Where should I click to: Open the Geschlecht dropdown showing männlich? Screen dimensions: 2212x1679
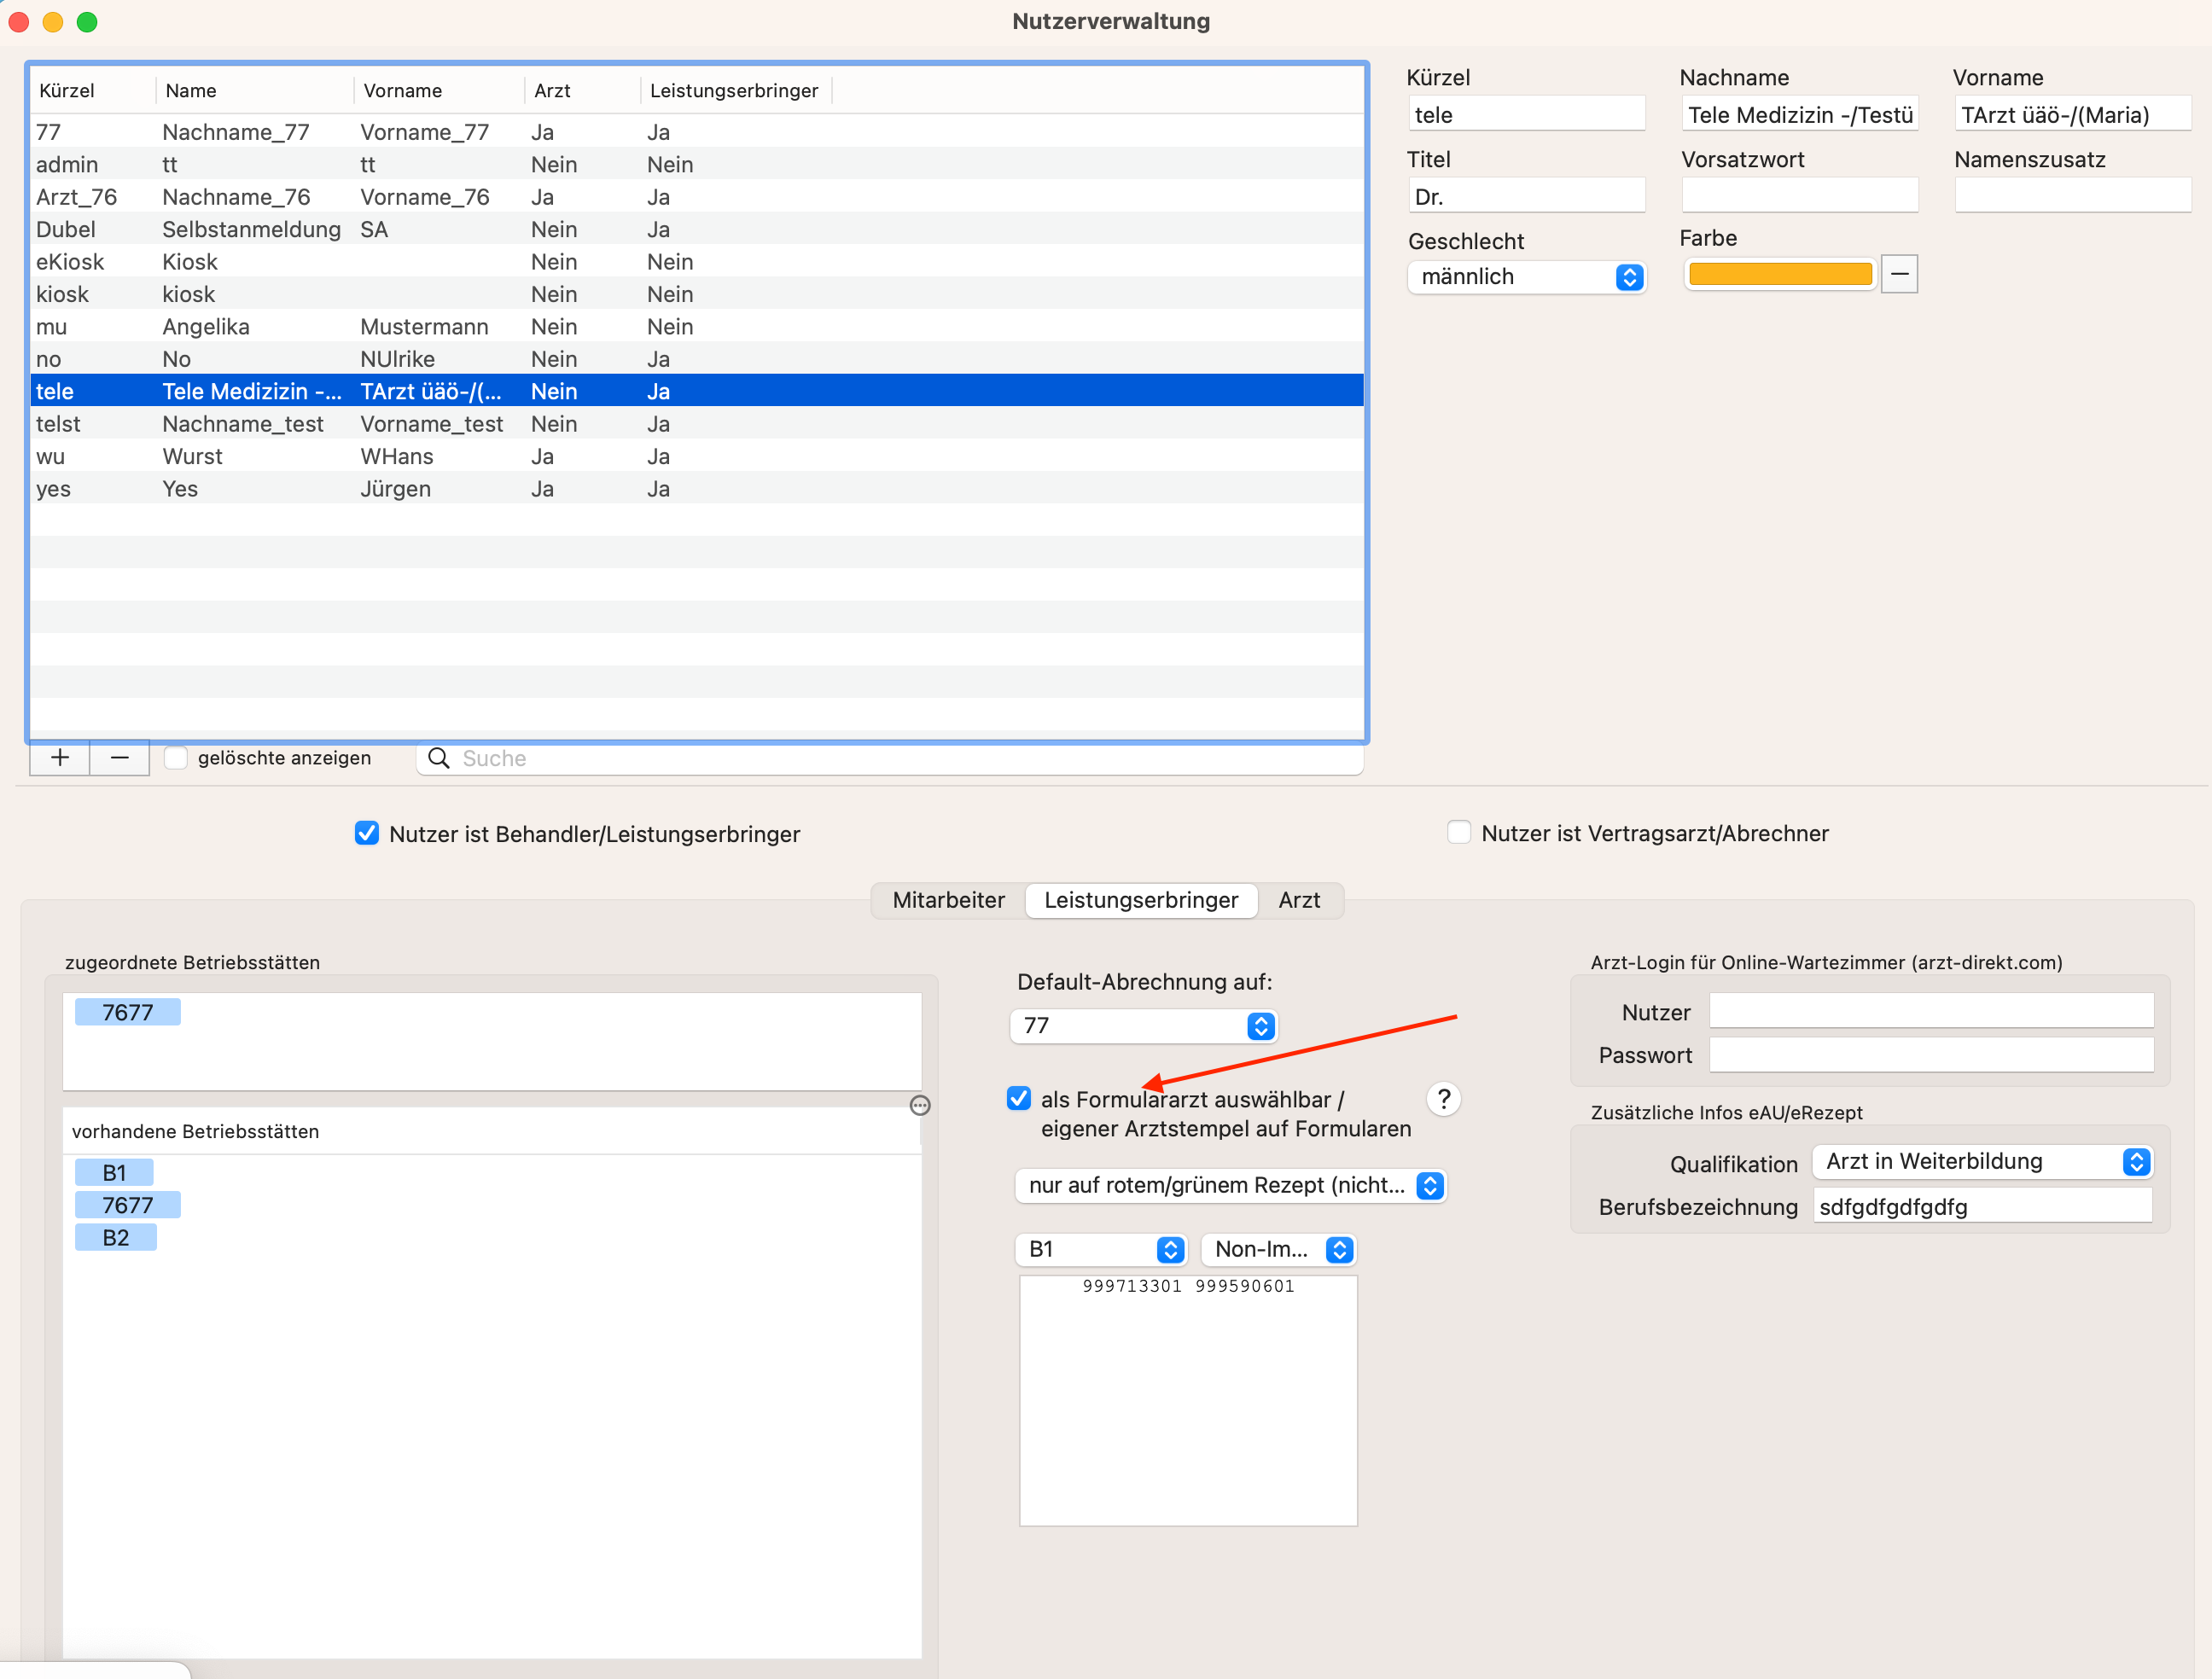tap(1526, 277)
